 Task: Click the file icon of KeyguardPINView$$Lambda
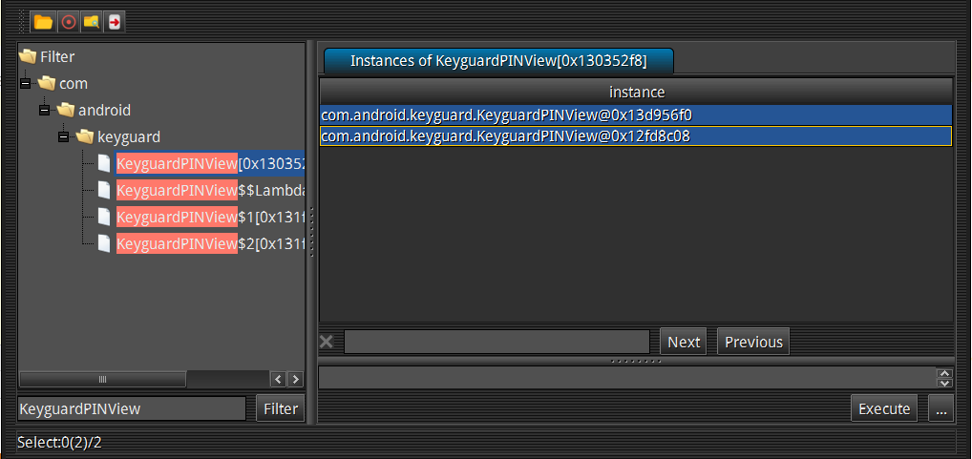click(x=104, y=190)
